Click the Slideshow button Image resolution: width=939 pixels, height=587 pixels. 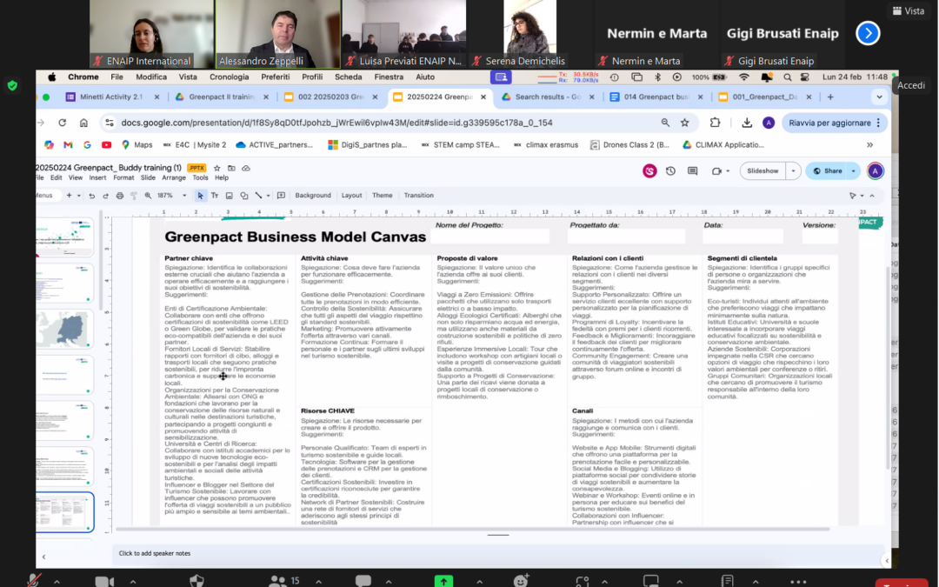[763, 171]
